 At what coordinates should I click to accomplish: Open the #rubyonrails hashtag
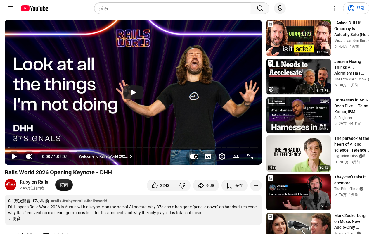click(74, 201)
